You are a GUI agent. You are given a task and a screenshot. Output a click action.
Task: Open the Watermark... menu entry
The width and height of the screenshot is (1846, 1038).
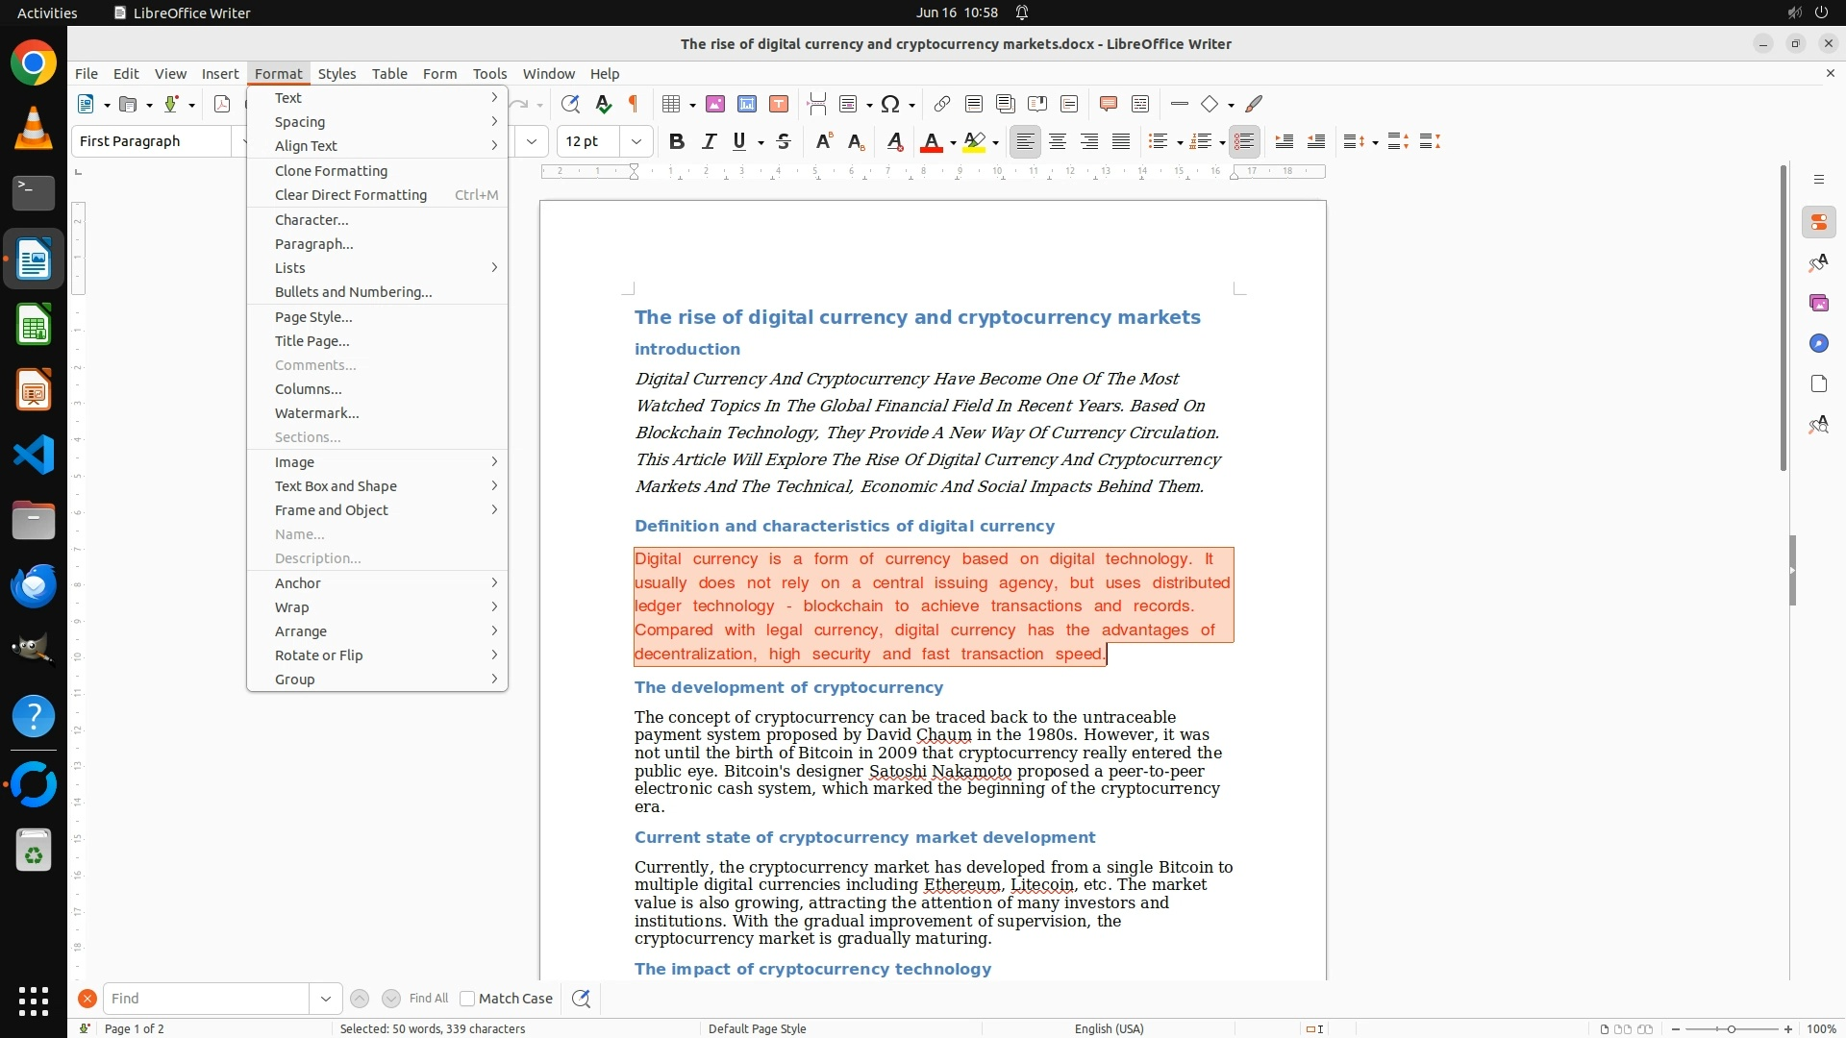pos(316,413)
